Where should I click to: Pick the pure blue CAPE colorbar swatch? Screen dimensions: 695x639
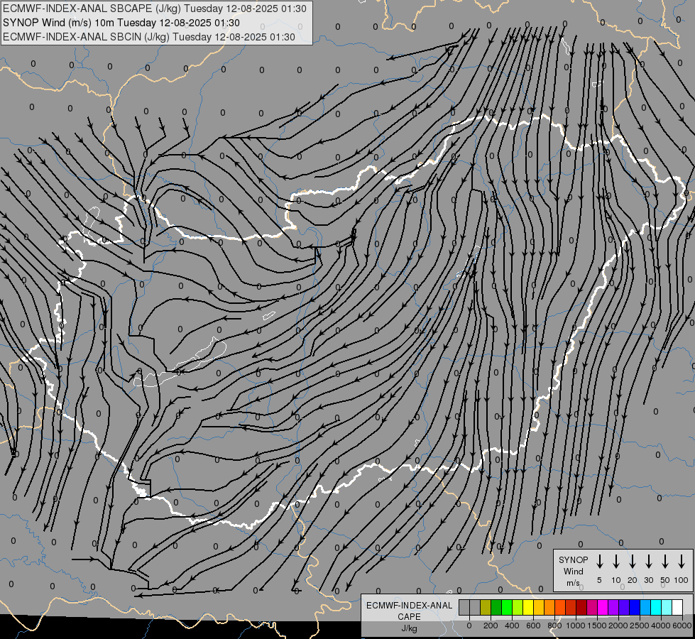[635, 607]
